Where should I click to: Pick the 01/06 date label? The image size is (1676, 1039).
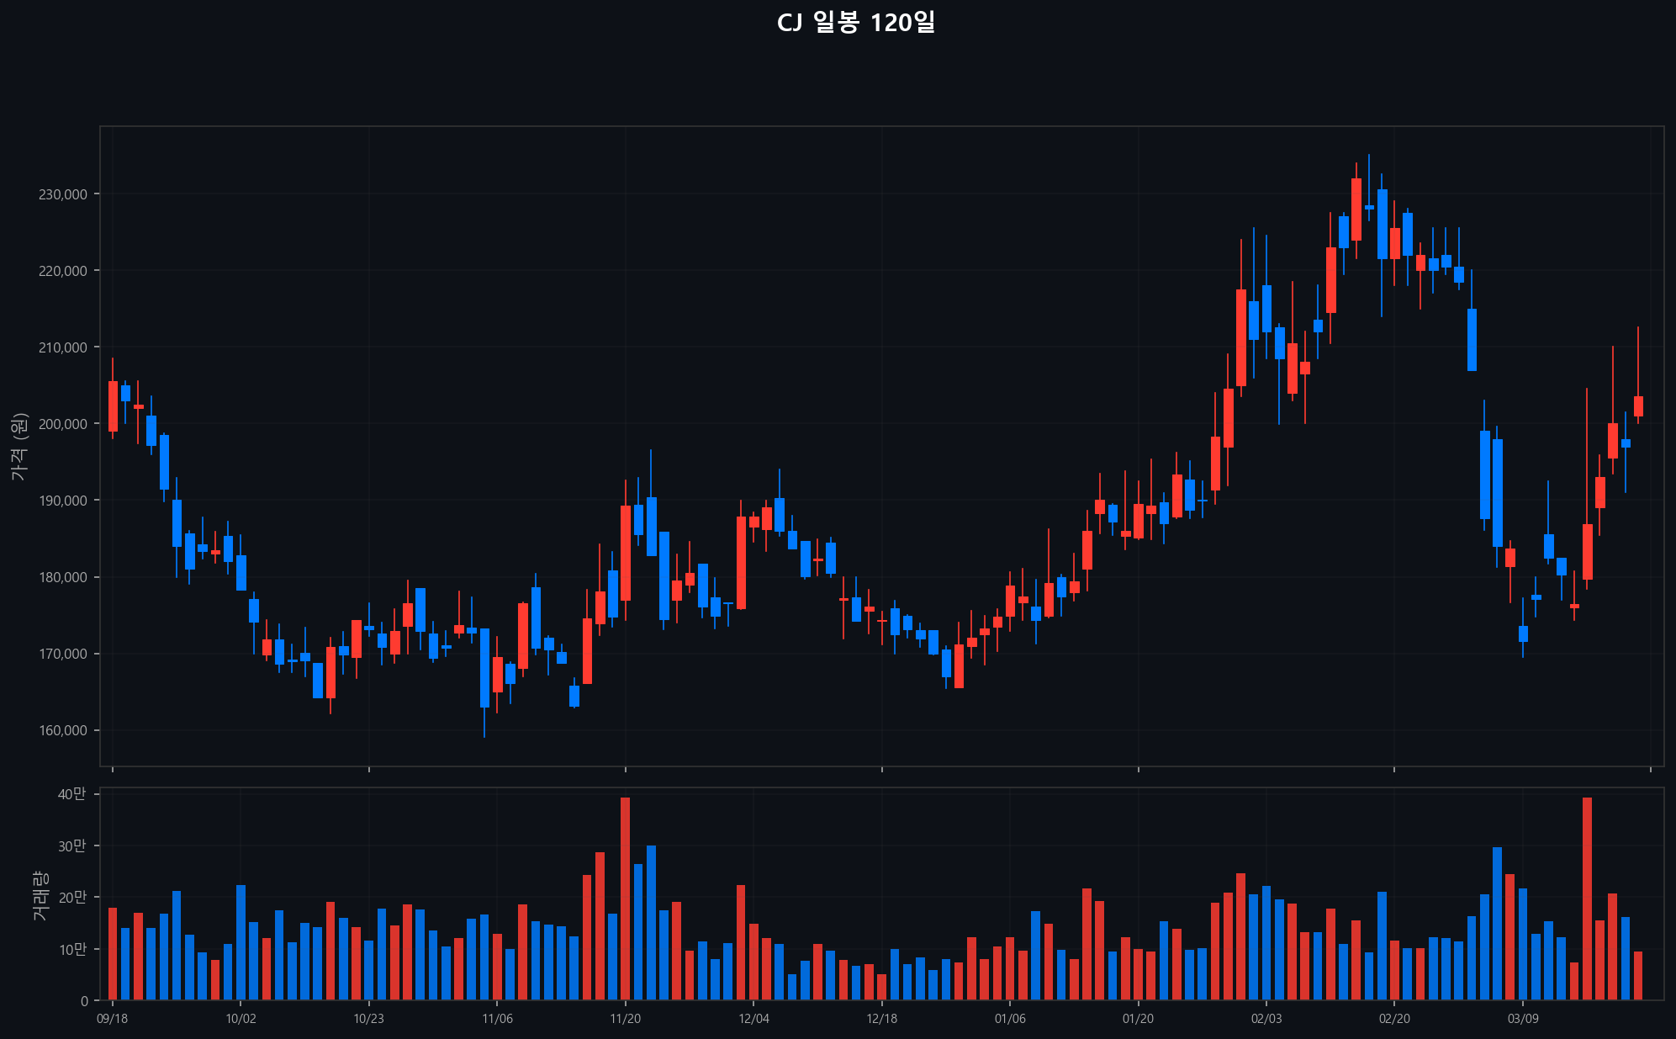[x=1010, y=1019]
